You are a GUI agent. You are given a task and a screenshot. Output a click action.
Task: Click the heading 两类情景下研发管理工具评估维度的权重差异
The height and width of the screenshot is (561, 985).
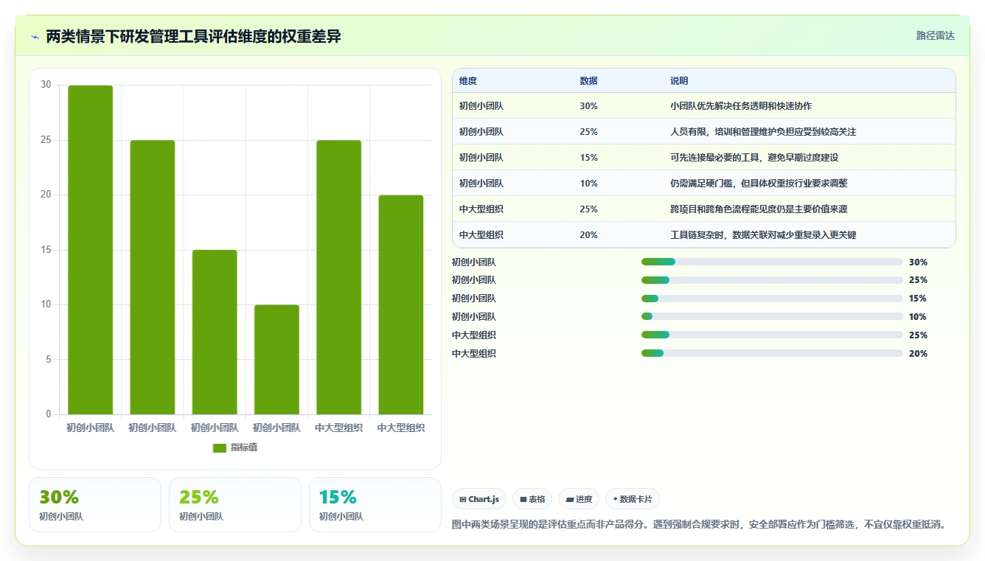[193, 36]
